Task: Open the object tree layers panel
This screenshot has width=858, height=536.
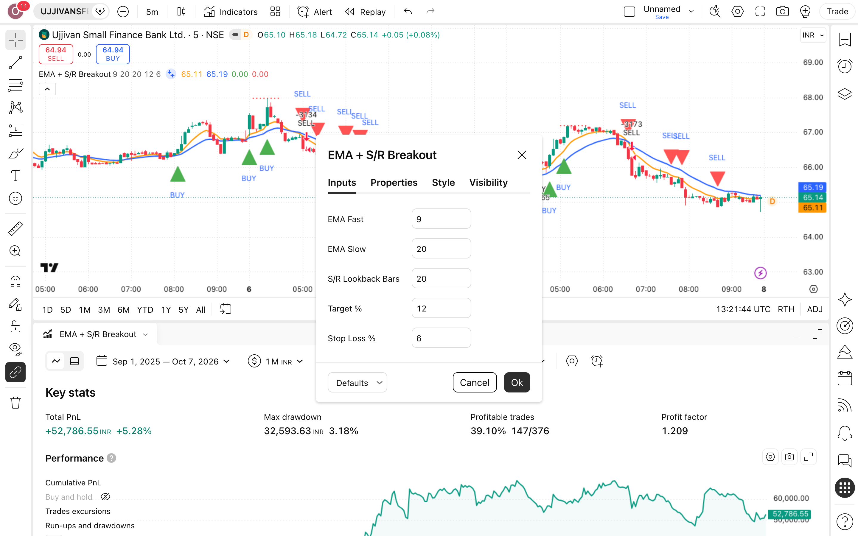Action: 845,94
